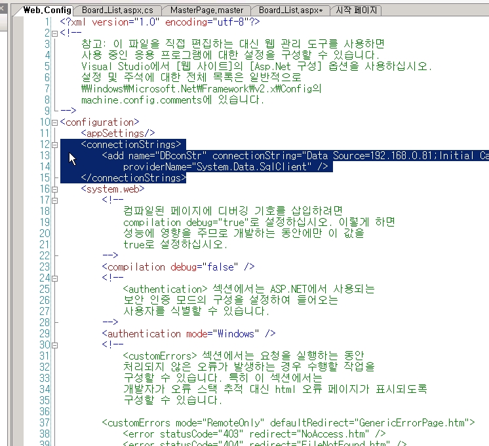Viewport: 489px width, 446px height.
Task: Switch to the Web.Config tab
Action: tap(47, 10)
